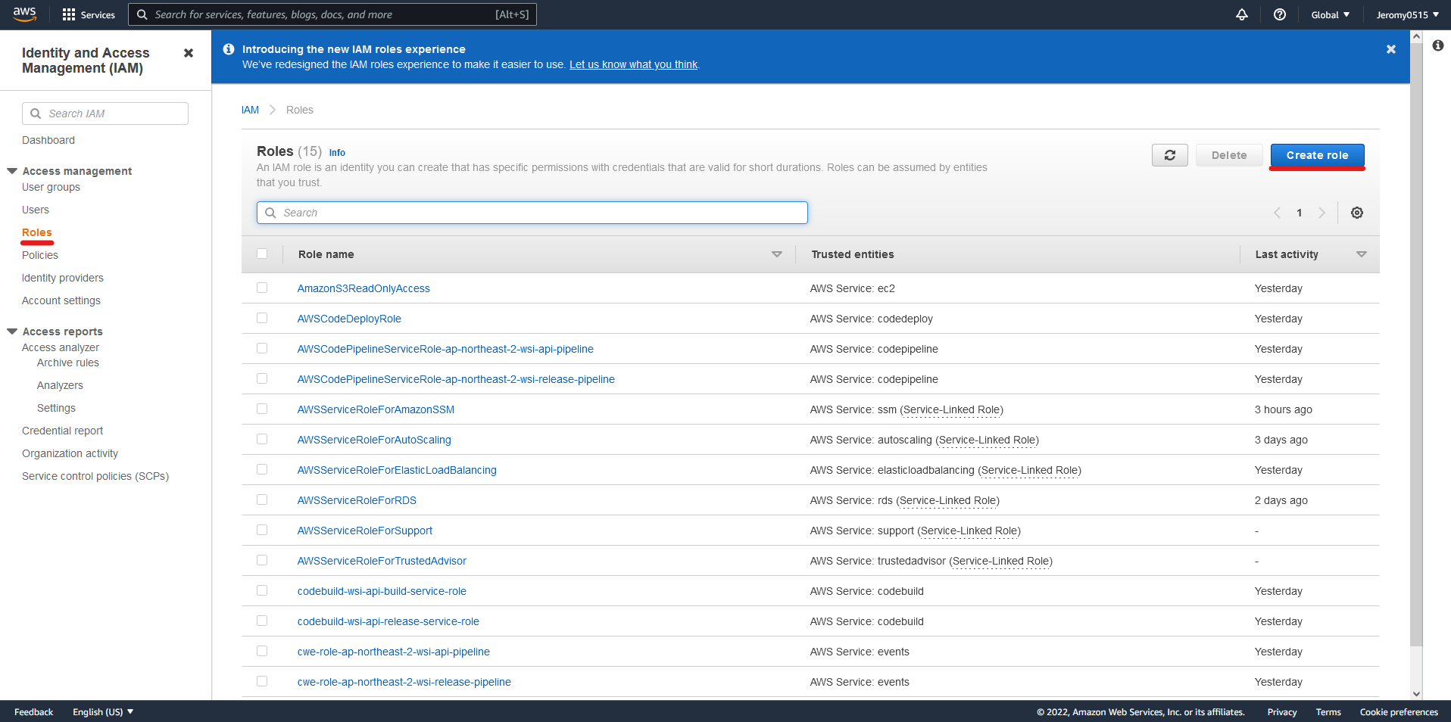This screenshot has width=1451, height=722.
Task: Click the Create role button
Action: coord(1317,155)
